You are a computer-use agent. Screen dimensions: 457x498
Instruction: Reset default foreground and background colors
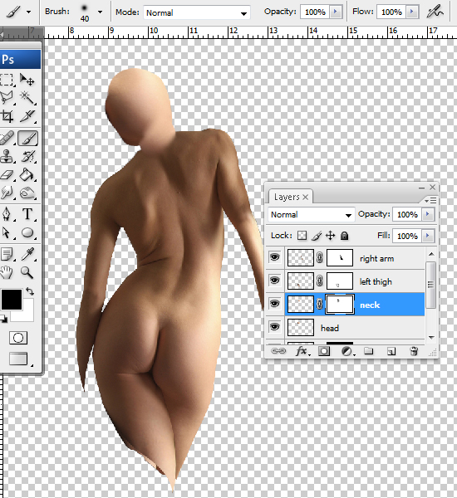coord(4,319)
